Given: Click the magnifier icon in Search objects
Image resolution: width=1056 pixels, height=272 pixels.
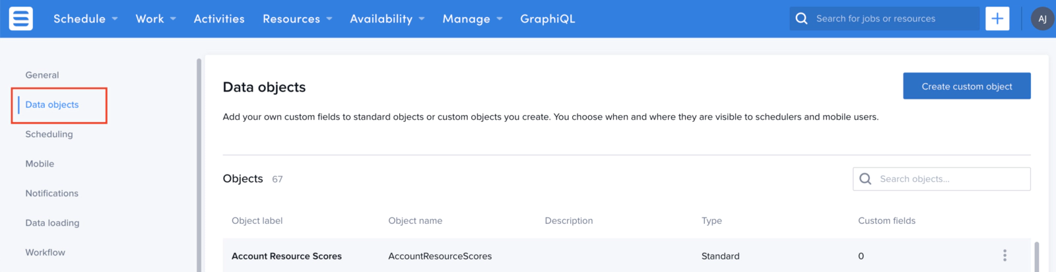Looking at the screenshot, I should (865, 178).
